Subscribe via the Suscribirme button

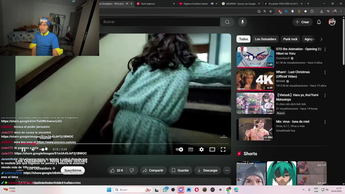[73, 170]
